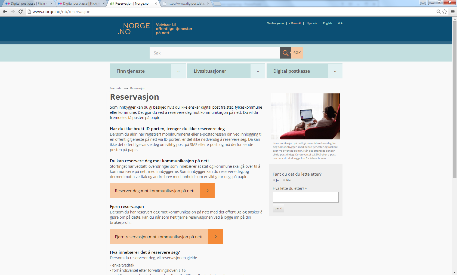This screenshot has width=457, height=275.
Task: Switch language to English
Action: [x=327, y=23]
